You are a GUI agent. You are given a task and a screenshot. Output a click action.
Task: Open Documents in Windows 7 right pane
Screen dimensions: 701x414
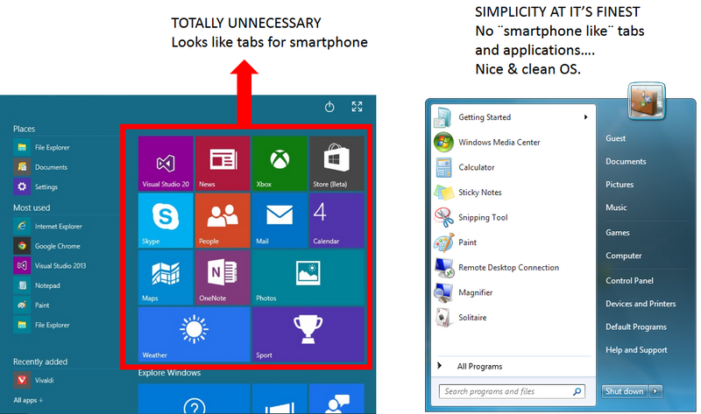626,161
